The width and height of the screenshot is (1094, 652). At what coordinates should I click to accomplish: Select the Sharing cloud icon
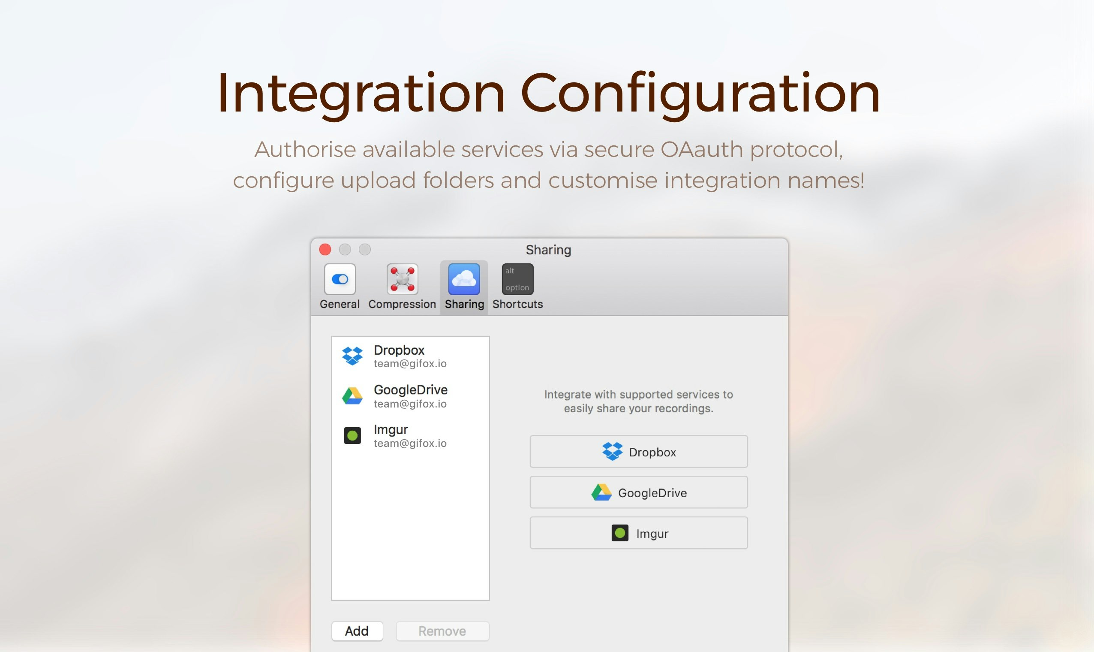pos(463,279)
